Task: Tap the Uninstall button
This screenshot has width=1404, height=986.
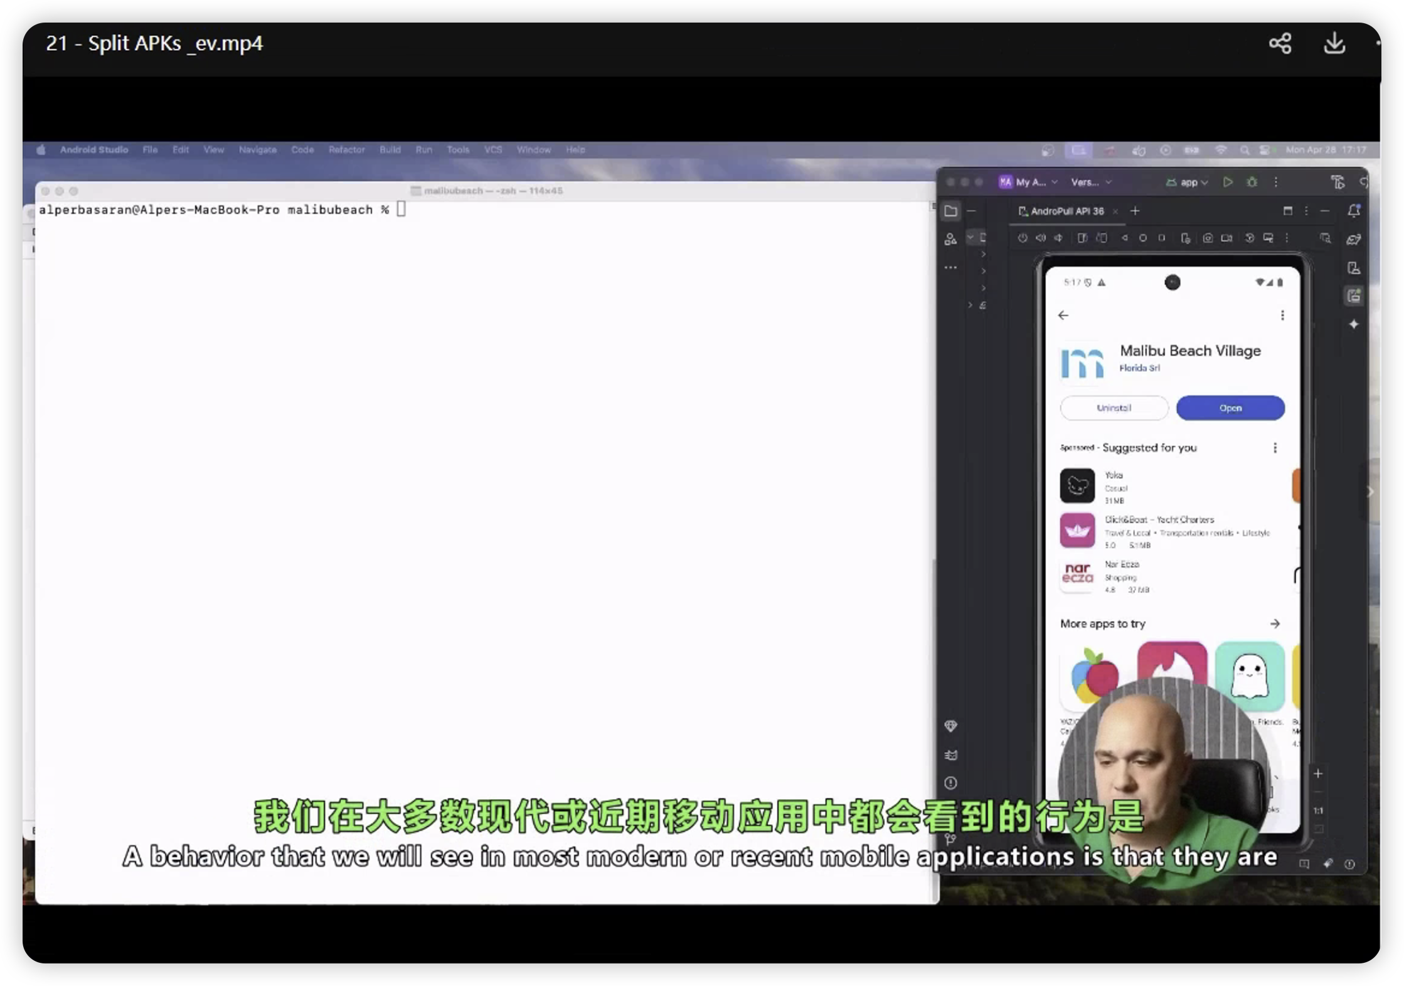Action: tap(1114, 408)
